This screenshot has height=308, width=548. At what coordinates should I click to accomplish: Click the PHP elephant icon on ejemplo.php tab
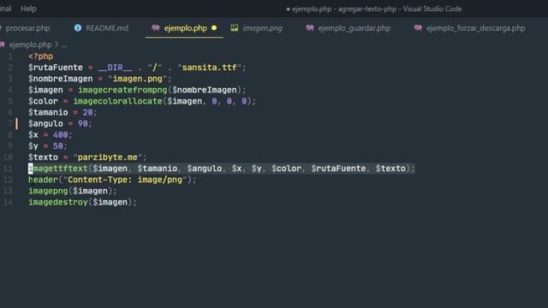point(156,28)
